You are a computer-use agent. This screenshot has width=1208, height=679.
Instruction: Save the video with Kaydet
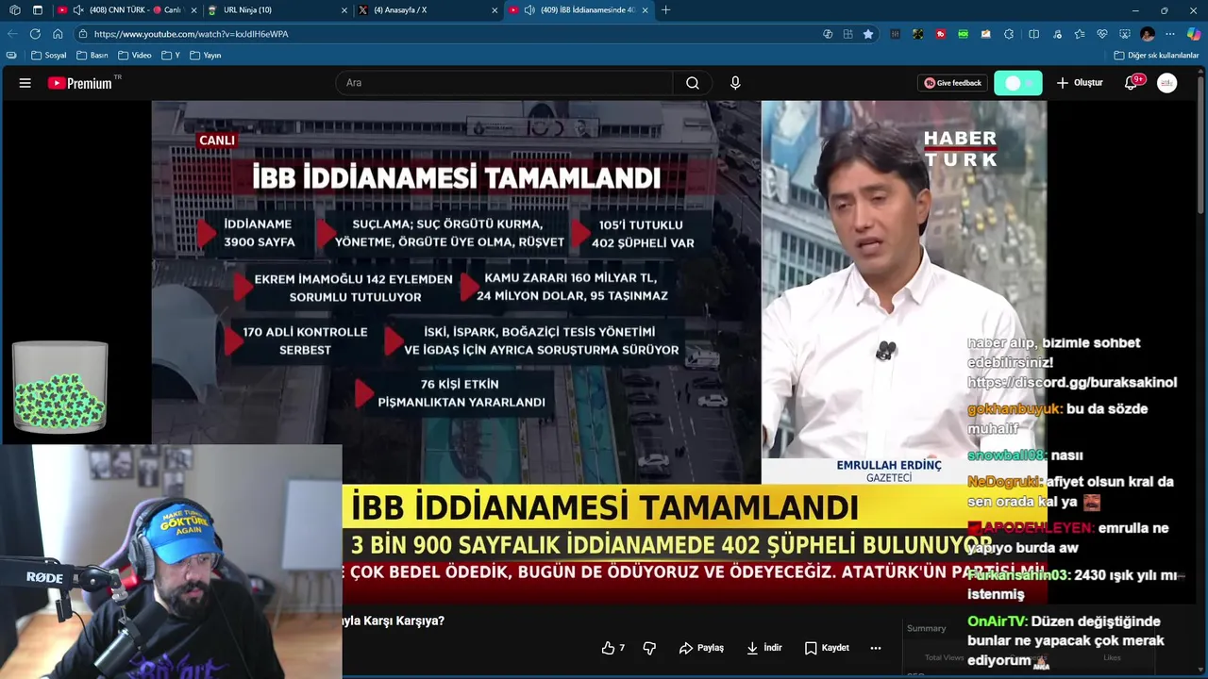(827, 648)
